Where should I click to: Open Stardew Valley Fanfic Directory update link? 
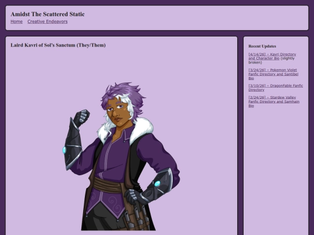coord(274,102)
